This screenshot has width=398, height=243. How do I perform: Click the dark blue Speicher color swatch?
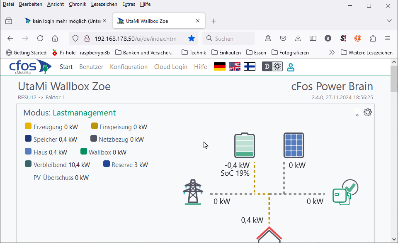click(28, 138)
